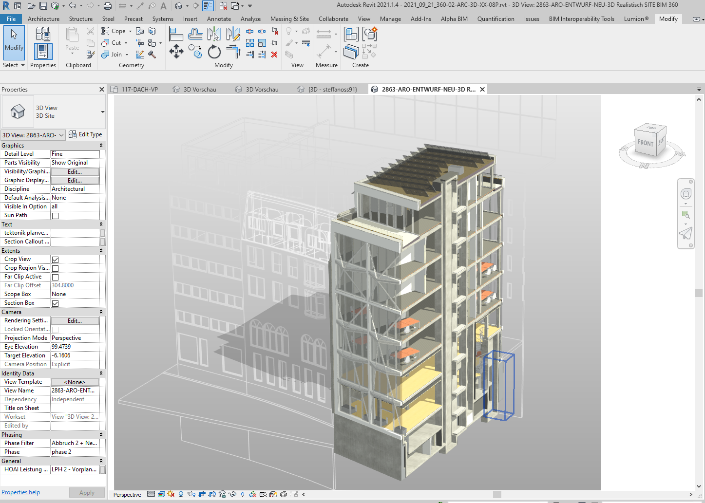705x503 pixels.
Task: Click Edit button for Visibility/Graphics overrides
Action: [75, 172]
